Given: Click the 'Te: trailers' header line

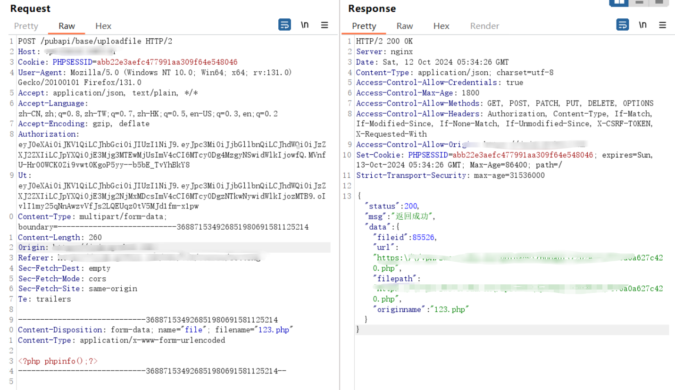Looking at the screenshot, I should click(x=44, y=299).
